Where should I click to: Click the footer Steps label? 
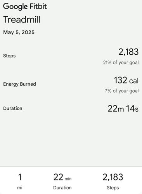click(113, 188)
